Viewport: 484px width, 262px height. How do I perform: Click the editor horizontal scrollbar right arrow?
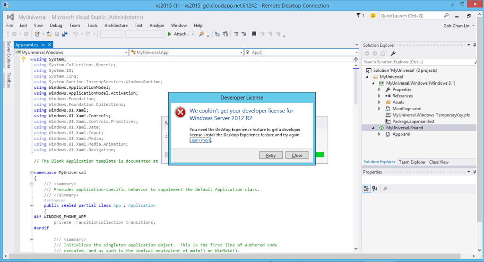[474, 256]
